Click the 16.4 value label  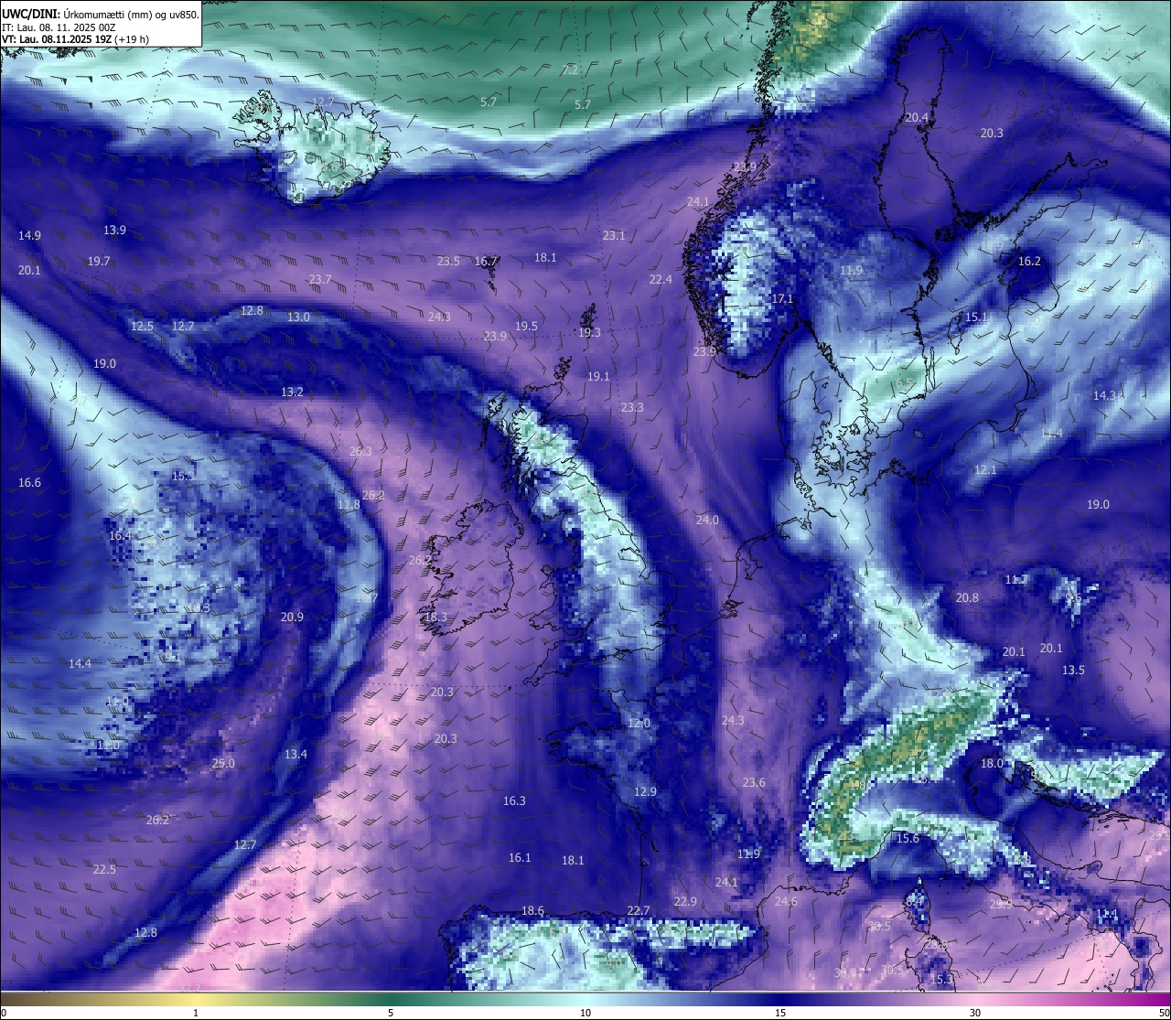(120, 535)
